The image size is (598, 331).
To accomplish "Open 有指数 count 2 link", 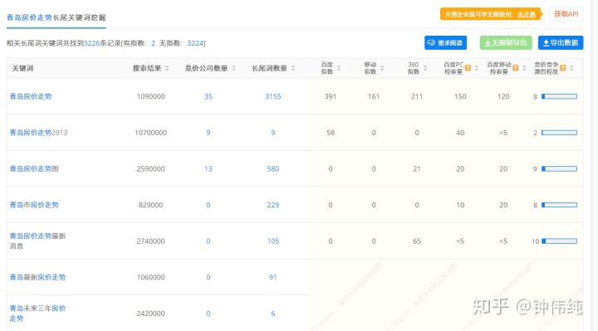I will click(x=153, y=43).
